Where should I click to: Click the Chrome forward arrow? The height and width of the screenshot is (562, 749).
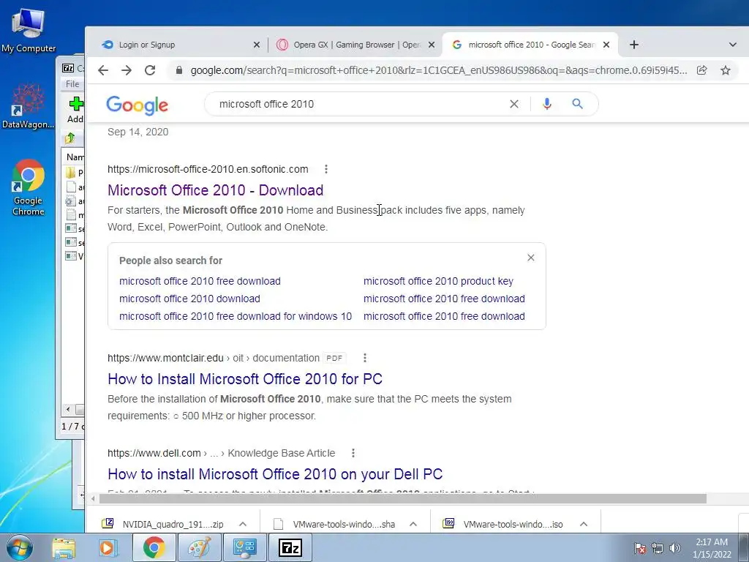pos(127,70)
